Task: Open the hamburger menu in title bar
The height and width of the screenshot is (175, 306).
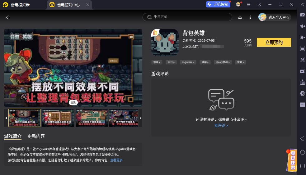Action: (x=249, y=4)
